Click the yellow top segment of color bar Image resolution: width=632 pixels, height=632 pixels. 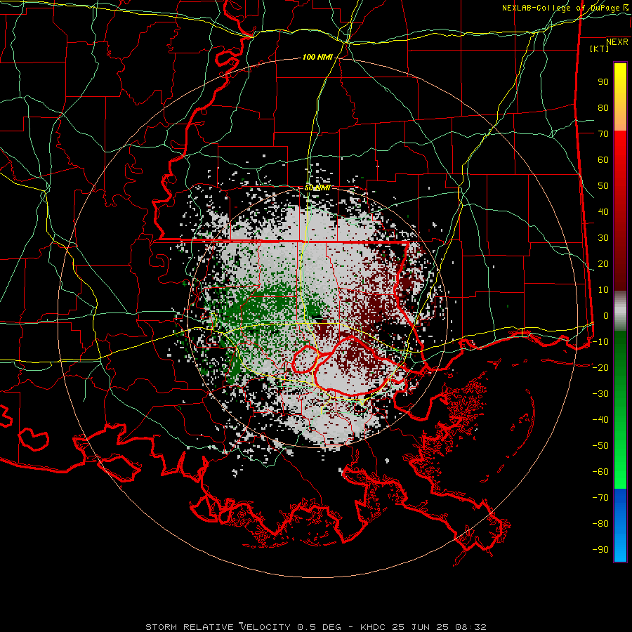pyautogui.click(x=620, y=97)
